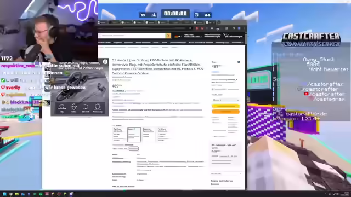The image size is (351, 197).
Task: Open Küche, Haushalt & Wohnen navigation item
Action: pos(201,42)
